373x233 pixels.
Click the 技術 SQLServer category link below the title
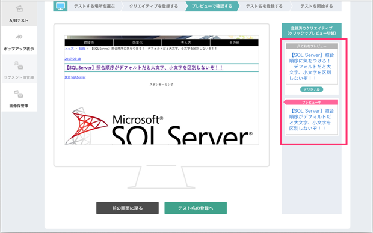coord(75,77)
